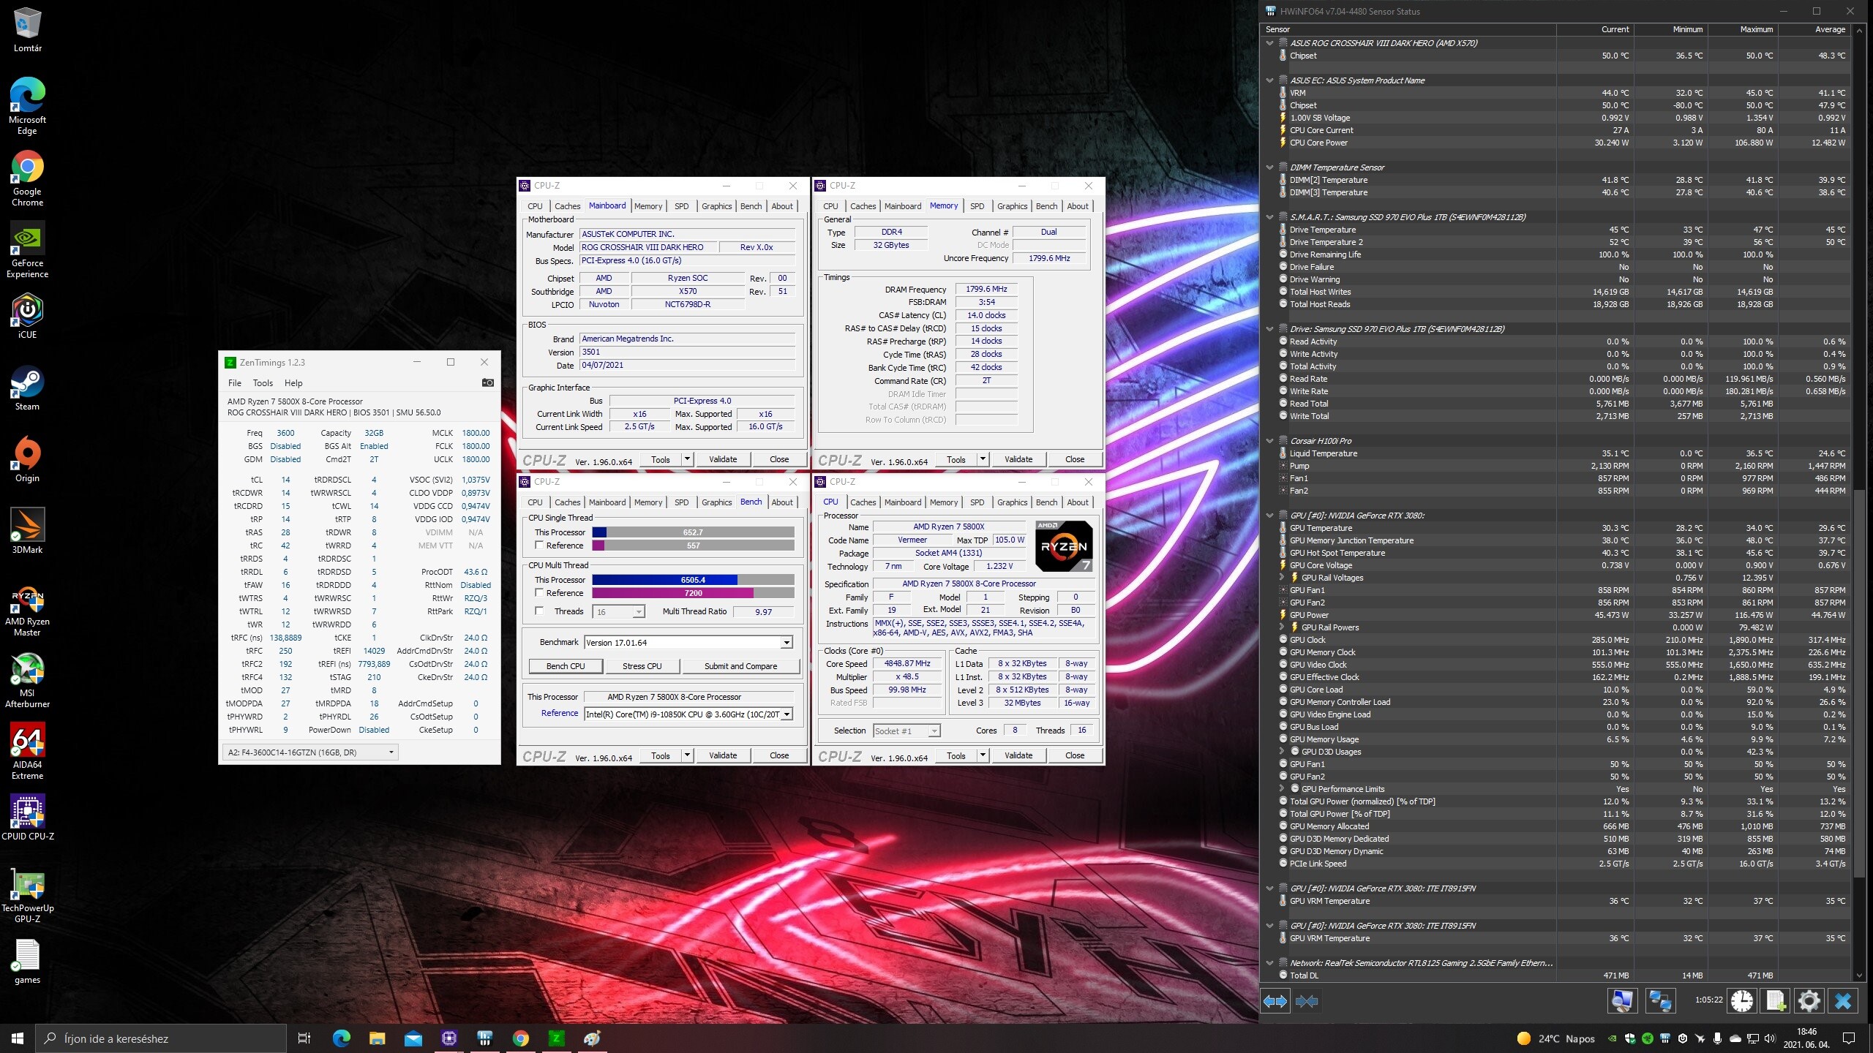
Task: Open the ZenTimings DIMM slot dropdown
Action: click(x=311, y=752)
